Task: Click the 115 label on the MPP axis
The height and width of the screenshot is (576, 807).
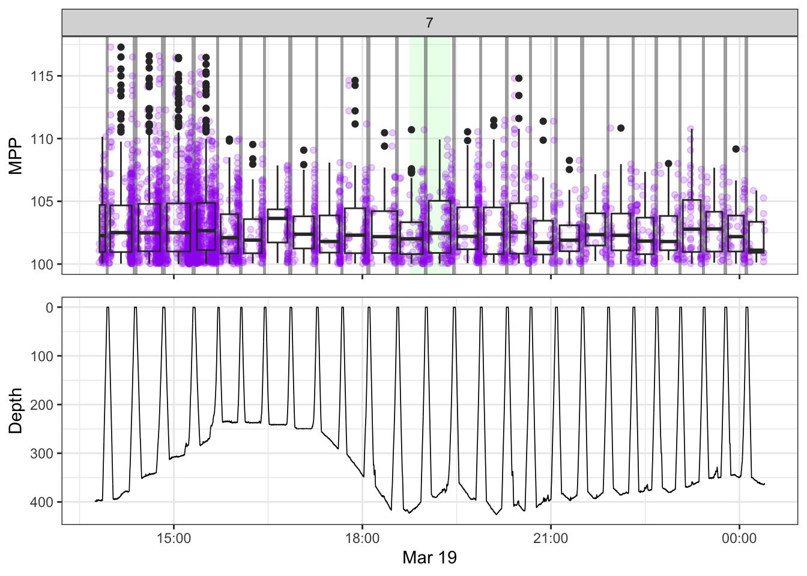Action: click(x=42, y=76)
